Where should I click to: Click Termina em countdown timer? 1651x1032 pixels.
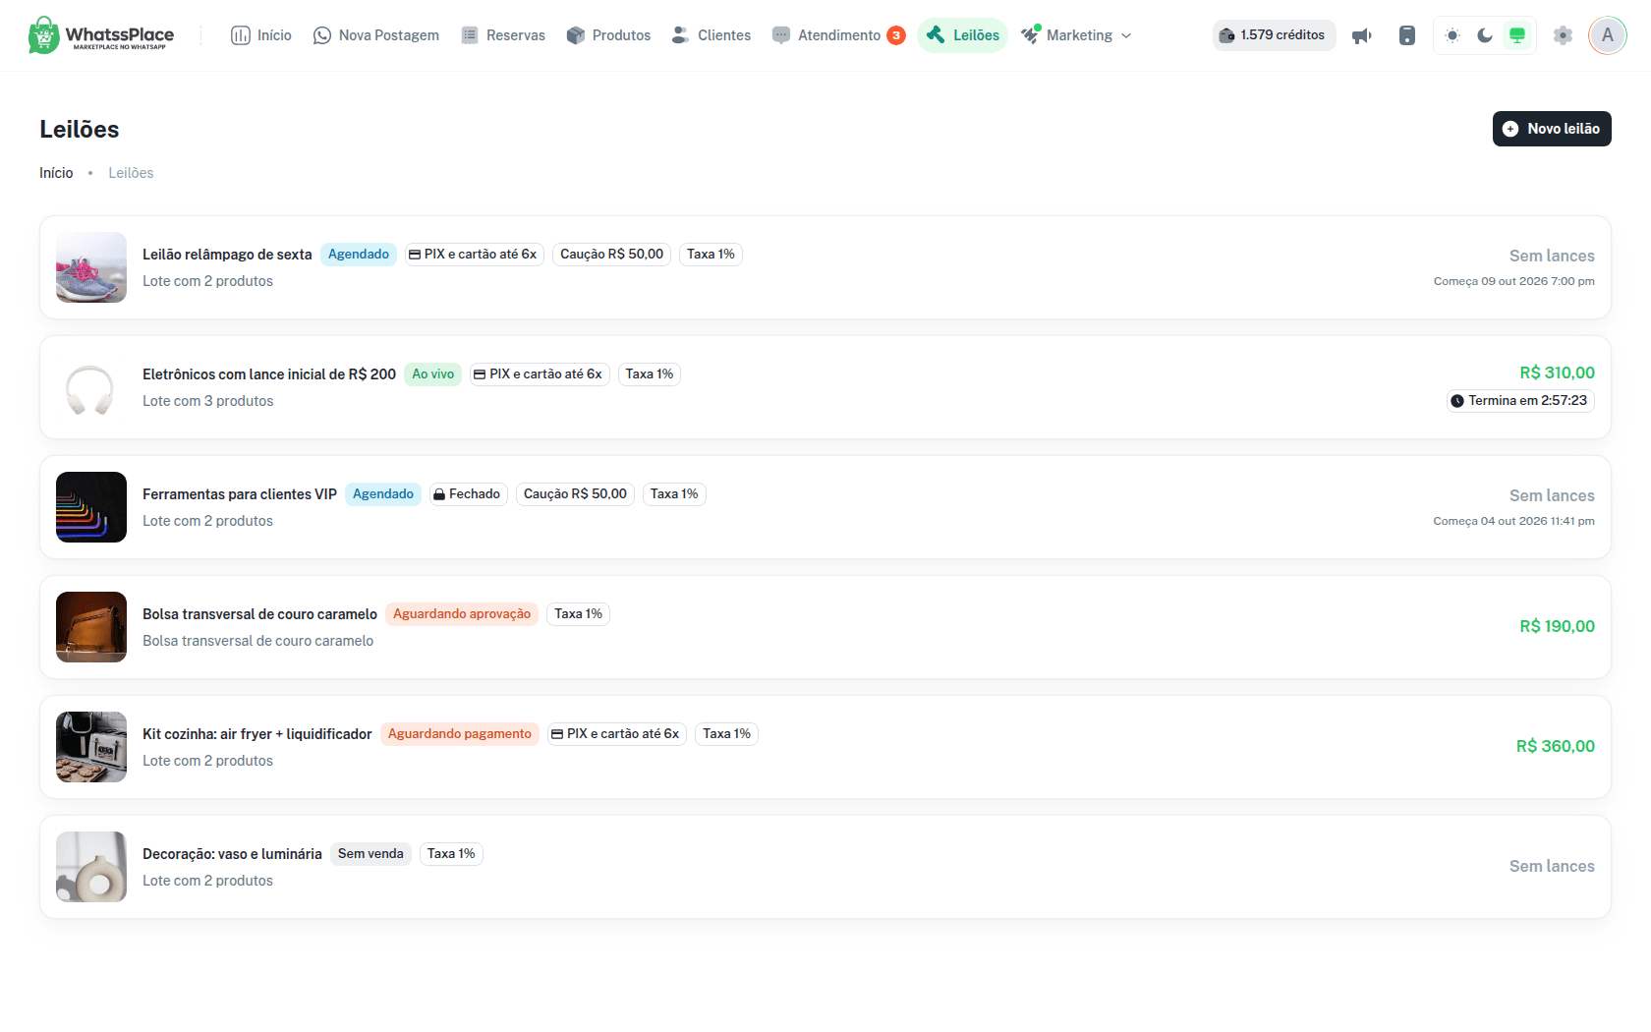pos(1520,401)
